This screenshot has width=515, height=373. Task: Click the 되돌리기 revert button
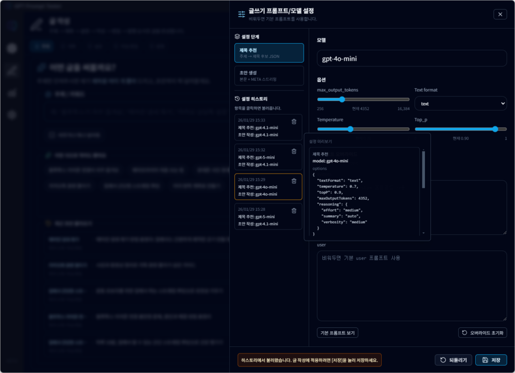pos(453,360)
